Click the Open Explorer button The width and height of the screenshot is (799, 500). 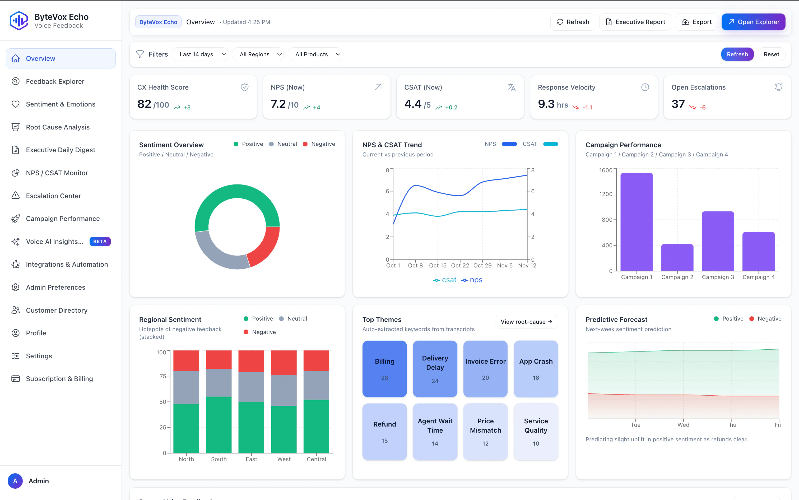pyautogui.click(x=753, y=22)
